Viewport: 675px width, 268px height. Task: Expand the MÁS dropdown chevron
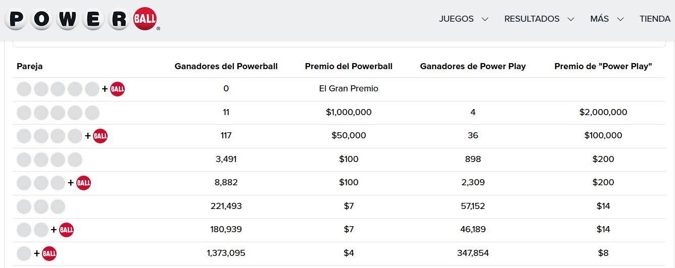620,19
